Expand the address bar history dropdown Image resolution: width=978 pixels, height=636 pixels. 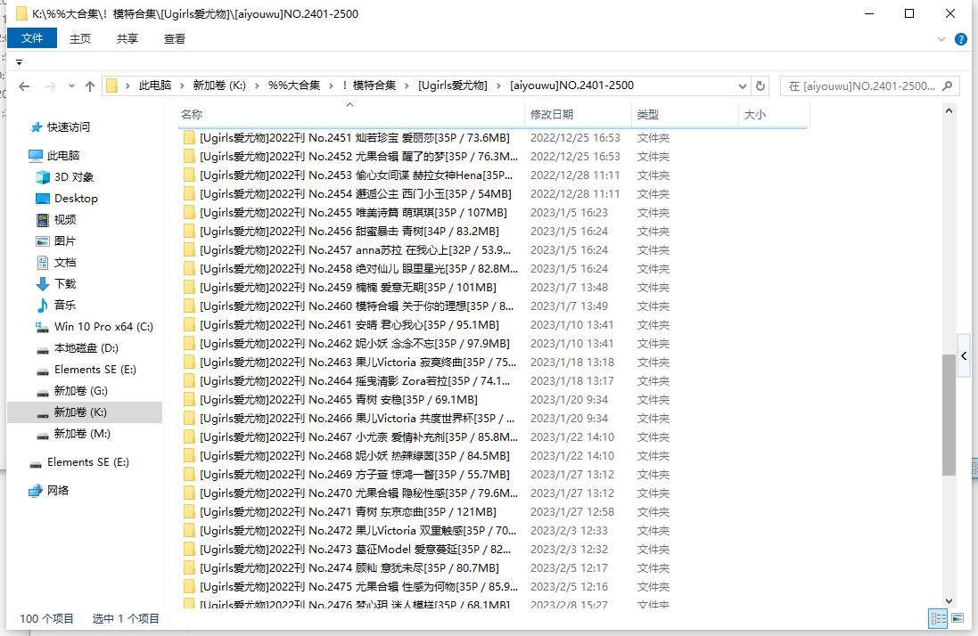click(743, 86)
